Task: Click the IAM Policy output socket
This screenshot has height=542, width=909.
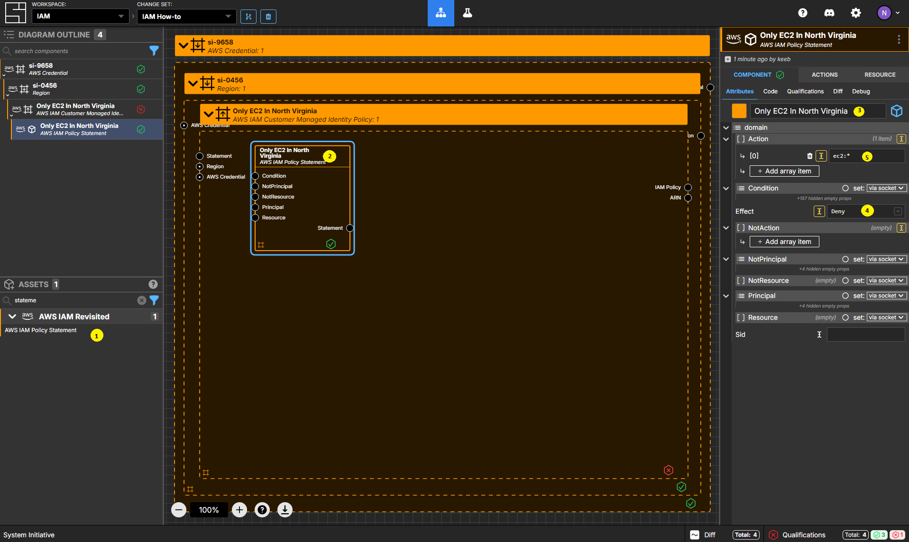Action: 688,187
